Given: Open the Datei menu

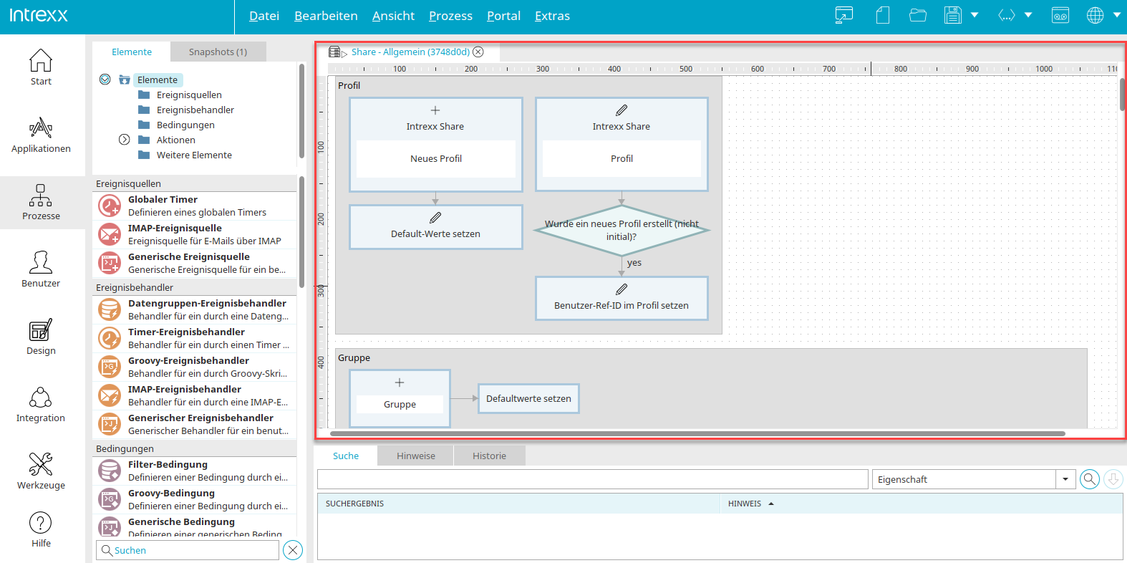Looking at the screenshot, I should 264,16.
